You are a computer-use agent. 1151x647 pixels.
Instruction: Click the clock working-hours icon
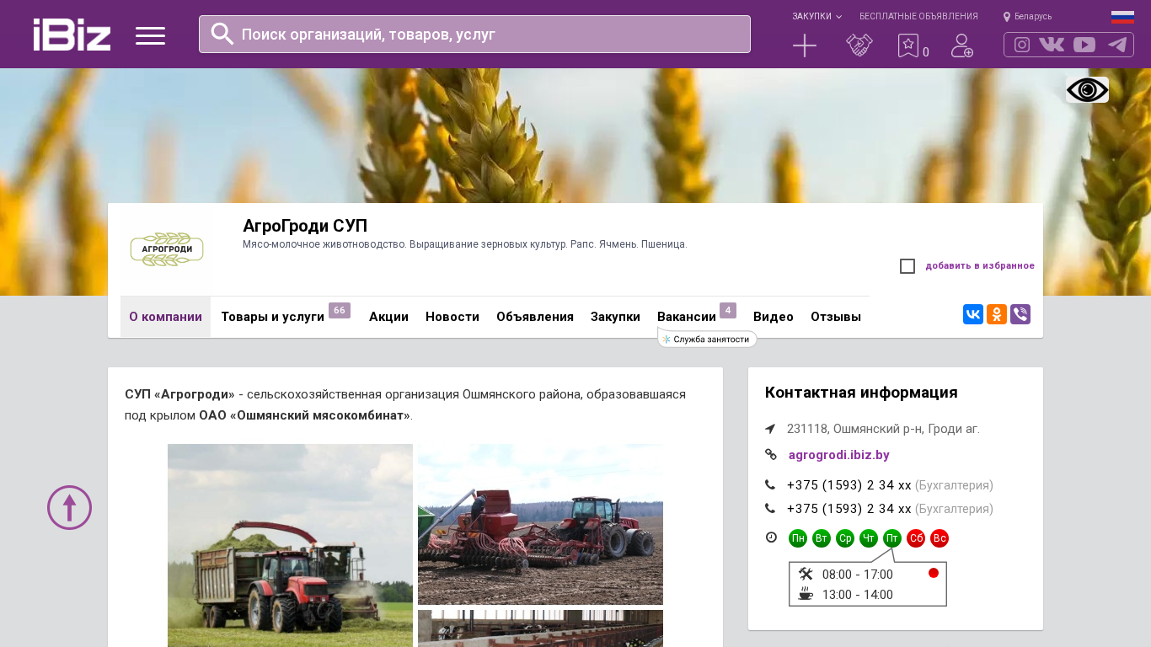(771, 537)
